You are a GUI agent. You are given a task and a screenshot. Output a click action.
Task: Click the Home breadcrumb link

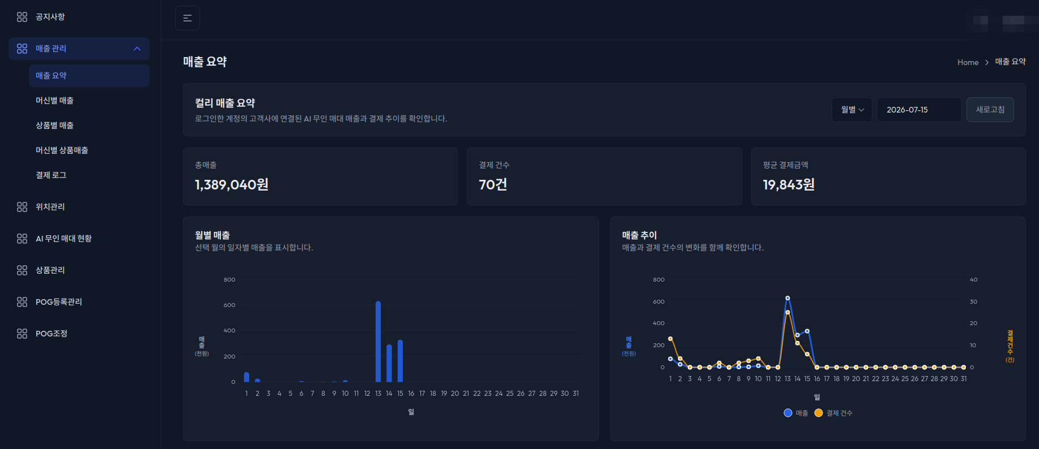pyautogui.click(x=968, y=62)
